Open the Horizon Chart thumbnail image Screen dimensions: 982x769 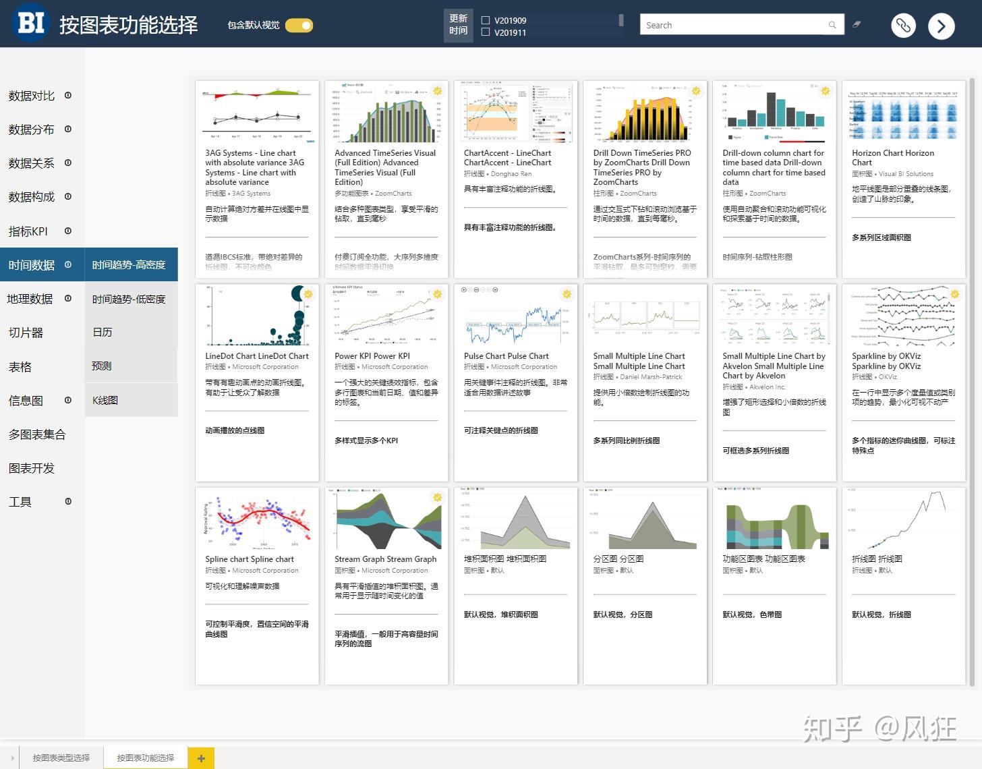coord(904,113)
